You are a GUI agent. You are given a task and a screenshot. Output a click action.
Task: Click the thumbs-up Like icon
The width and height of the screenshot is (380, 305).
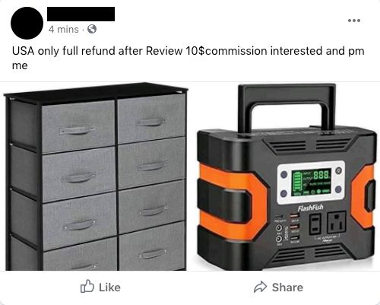tap(87, 287)
